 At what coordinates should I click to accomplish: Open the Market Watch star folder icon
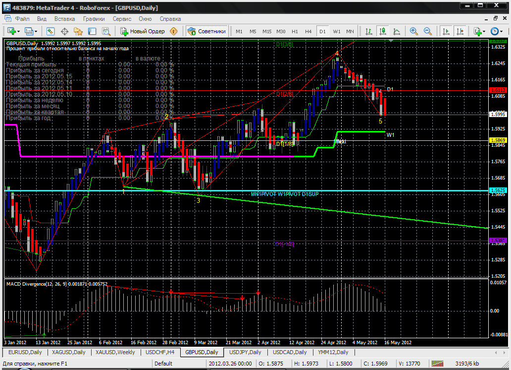(78, 31)
